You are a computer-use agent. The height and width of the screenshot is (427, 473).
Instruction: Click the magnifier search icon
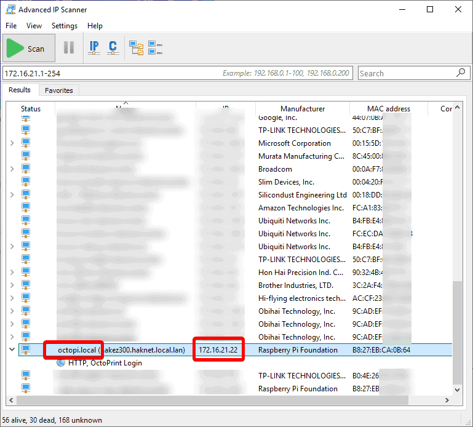pos(461,73)
